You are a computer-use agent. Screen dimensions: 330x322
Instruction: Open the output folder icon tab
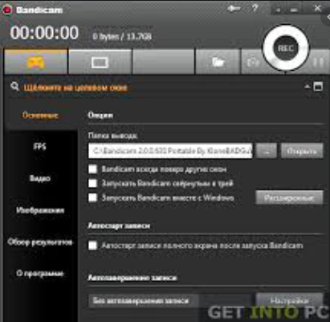(x=218, y=62)
